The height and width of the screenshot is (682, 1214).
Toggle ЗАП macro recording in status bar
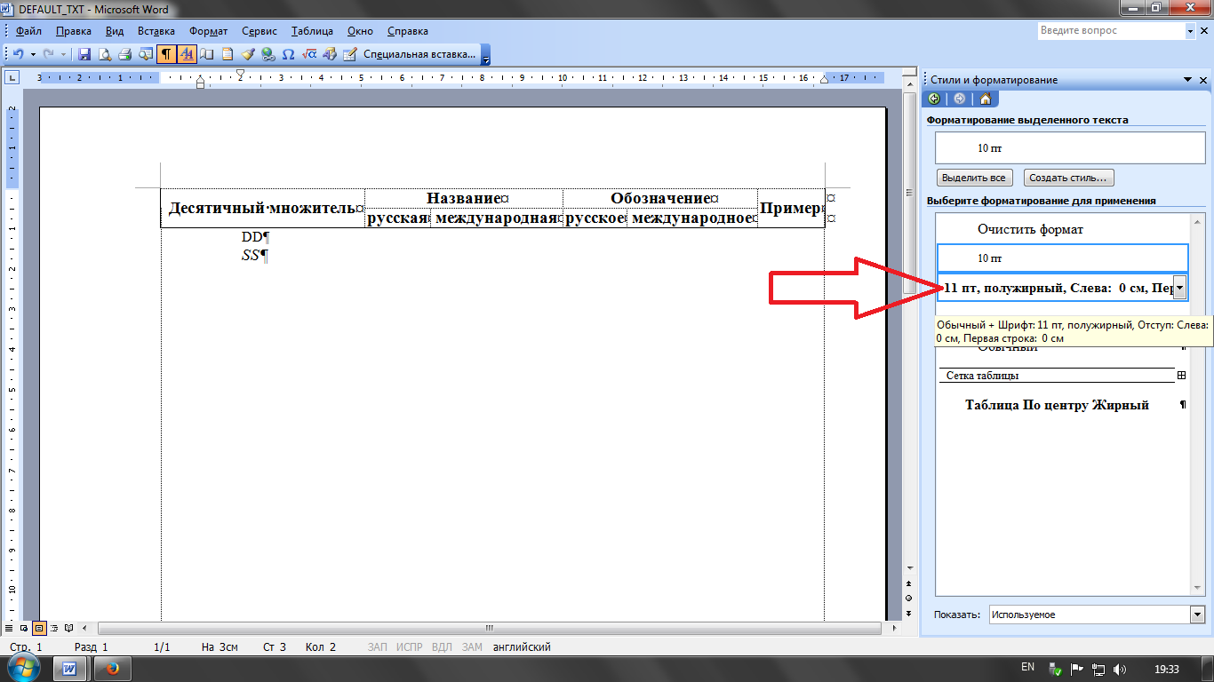tap(378, 647)
